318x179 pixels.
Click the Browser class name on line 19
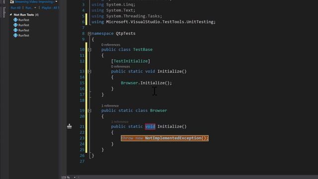[x=159, y=110]
